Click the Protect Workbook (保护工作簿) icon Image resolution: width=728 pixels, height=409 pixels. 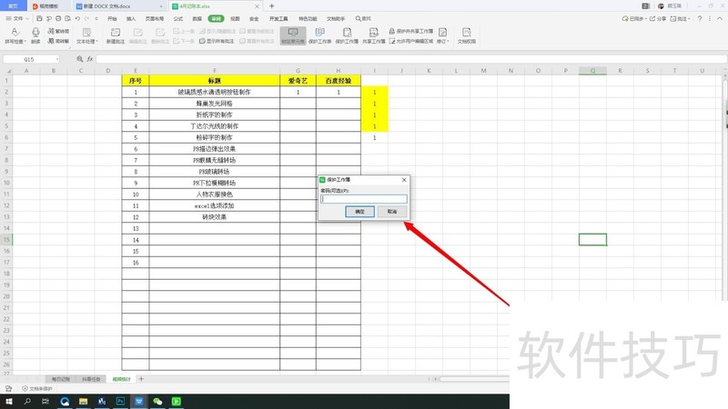tap(347, 32)
